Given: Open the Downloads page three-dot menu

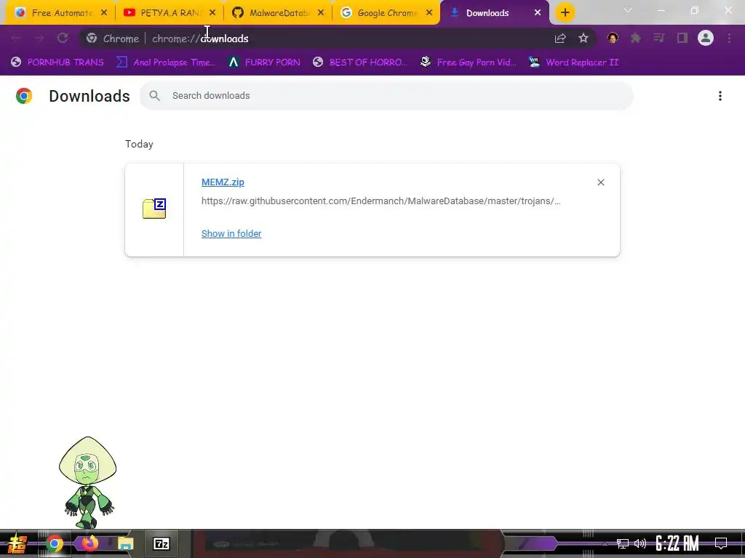Looking at the screenshot, I should click(720, 96).
